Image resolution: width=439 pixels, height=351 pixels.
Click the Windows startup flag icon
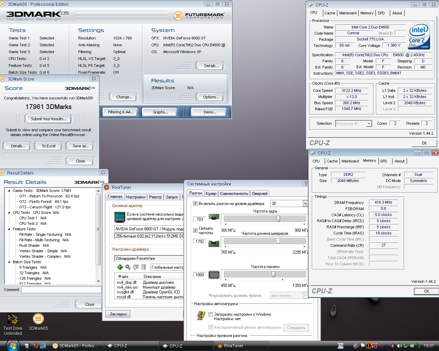point(201,315)
